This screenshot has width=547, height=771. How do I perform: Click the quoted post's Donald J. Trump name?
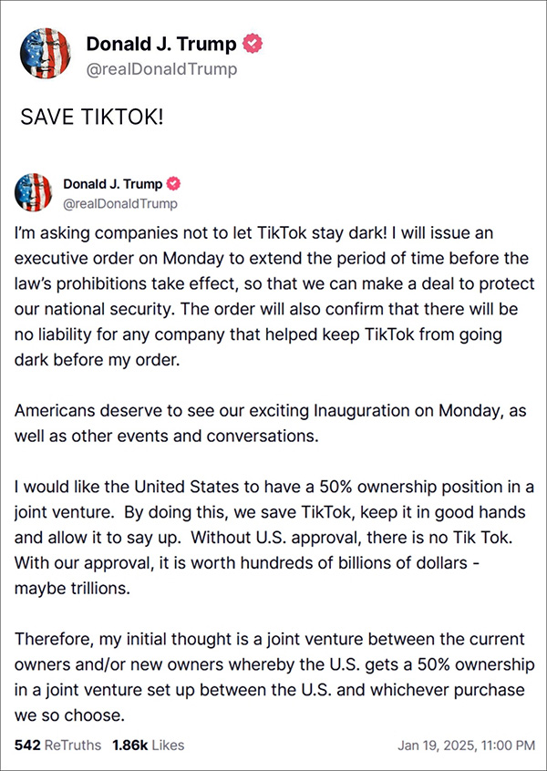tap(112, 184)
